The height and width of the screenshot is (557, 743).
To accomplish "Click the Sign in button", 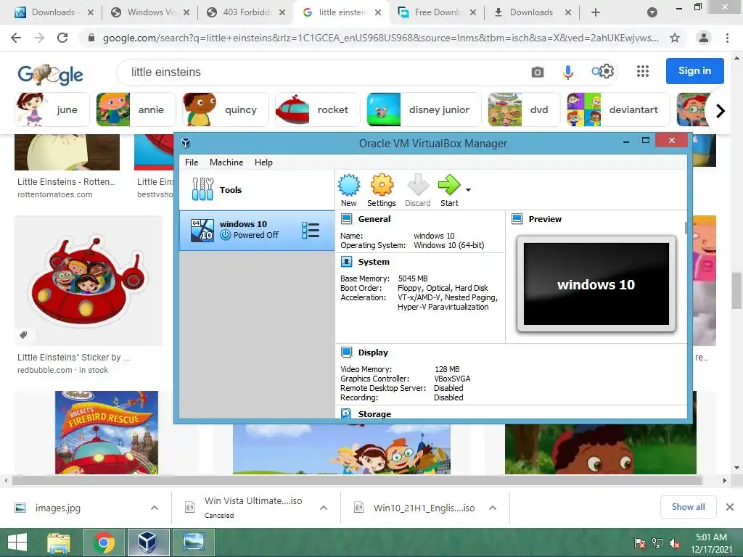I will coord(694,70).
